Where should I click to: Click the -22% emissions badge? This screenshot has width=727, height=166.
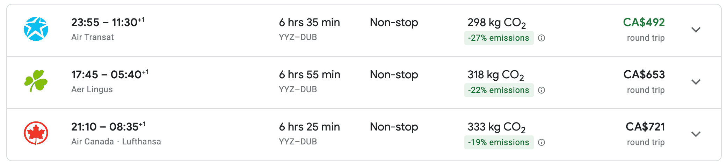(x=499, y=90)
